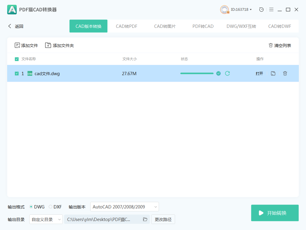Expand the 自定义目录 output directory dropdown
The height and width of the screenshot is (230, 306).
pos(46,219)
